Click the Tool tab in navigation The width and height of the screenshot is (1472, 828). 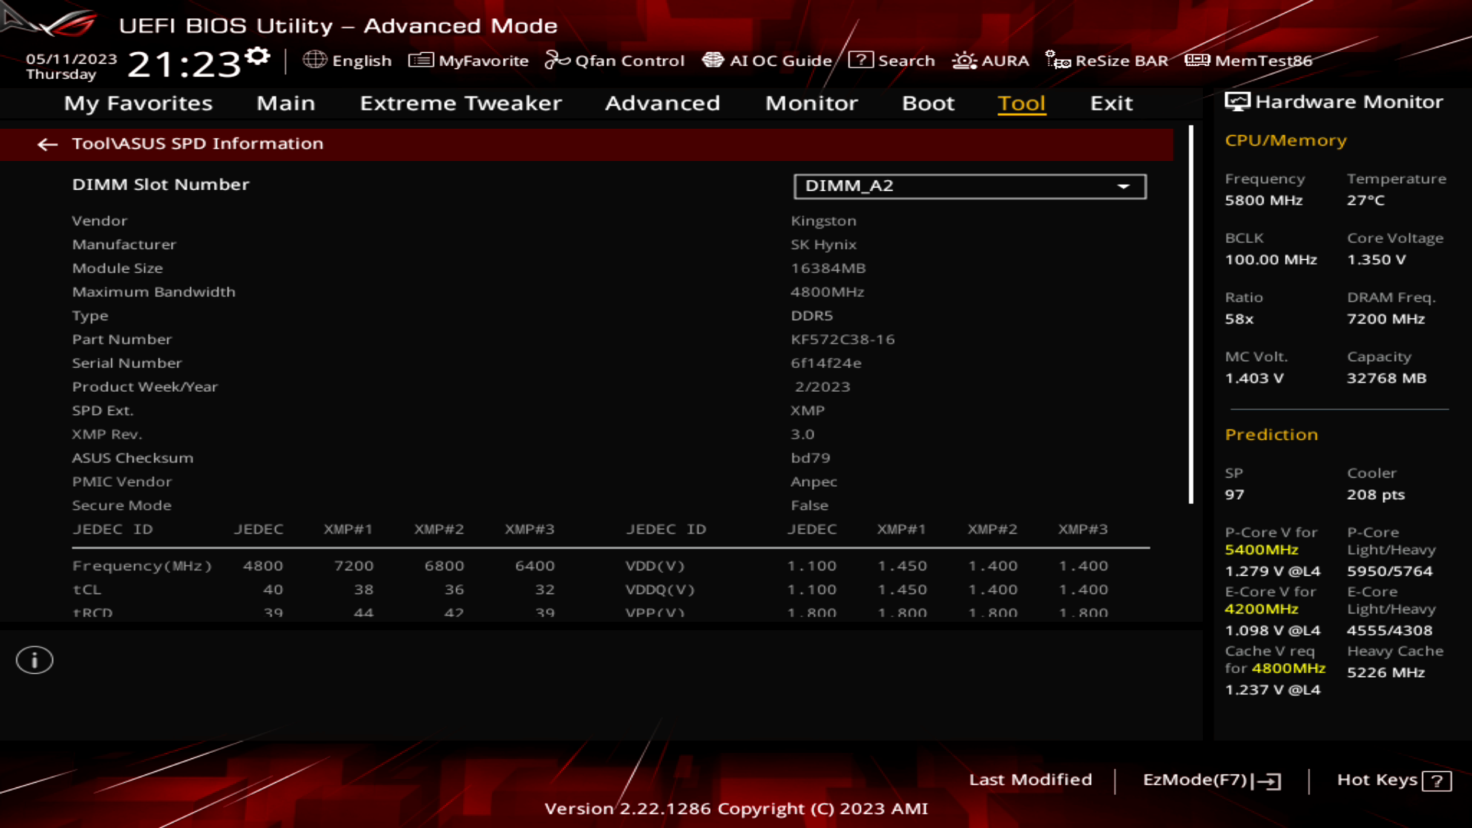tap(1021, 102)
